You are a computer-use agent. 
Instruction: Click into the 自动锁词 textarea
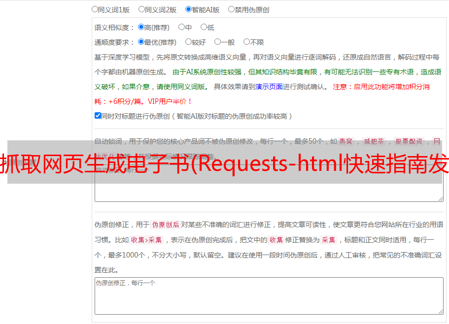coord(269,183)
